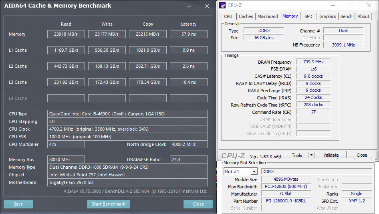Image resolution: width=379 pixels, height=214 pixels.
Task: Click the NB Frequency value 3999.1 MHz
Action: (343, 45)
